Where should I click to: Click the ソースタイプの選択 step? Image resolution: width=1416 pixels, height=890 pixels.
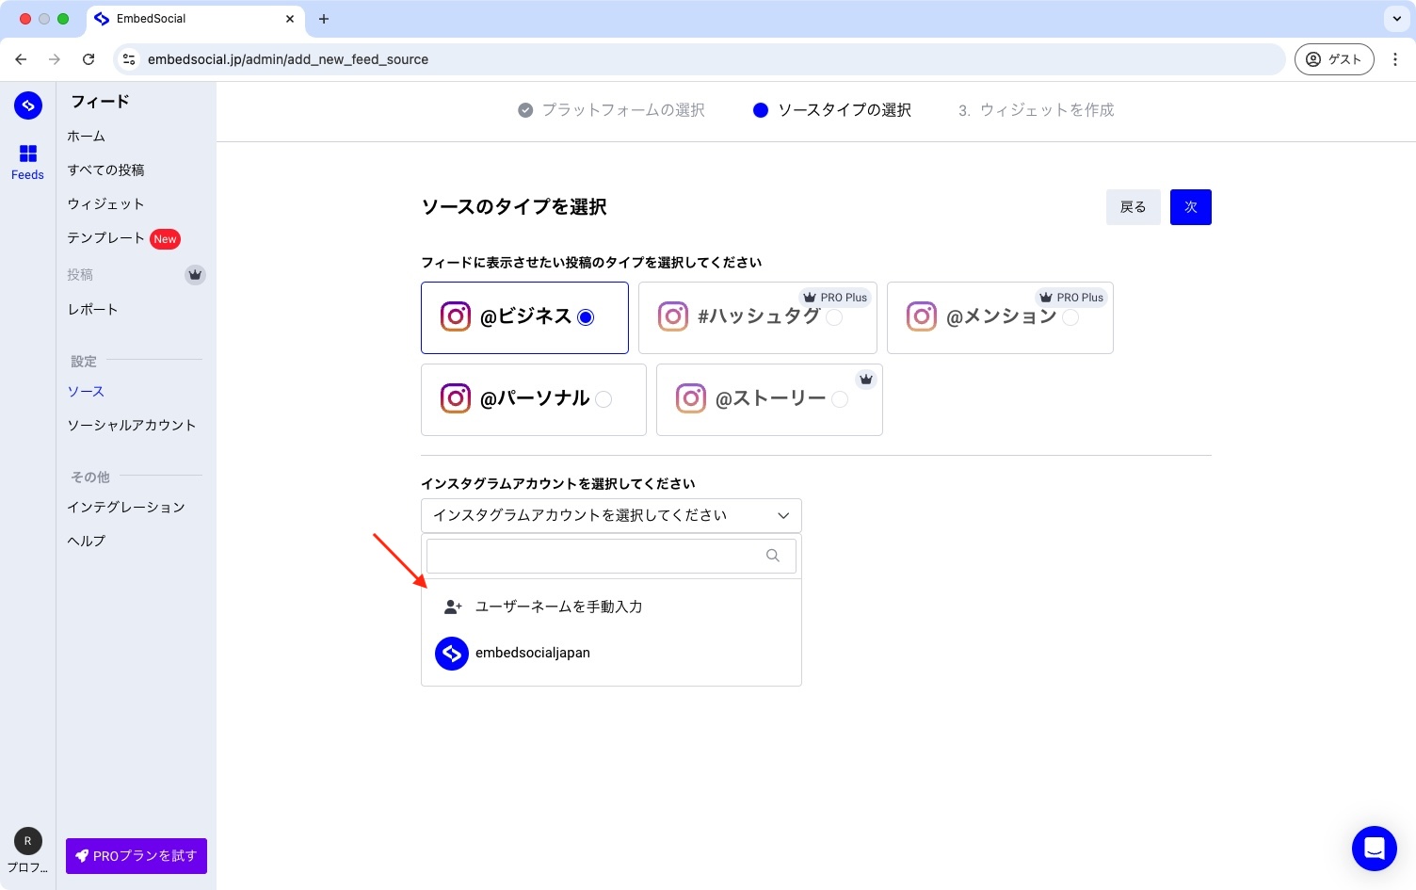coord(832,110)
